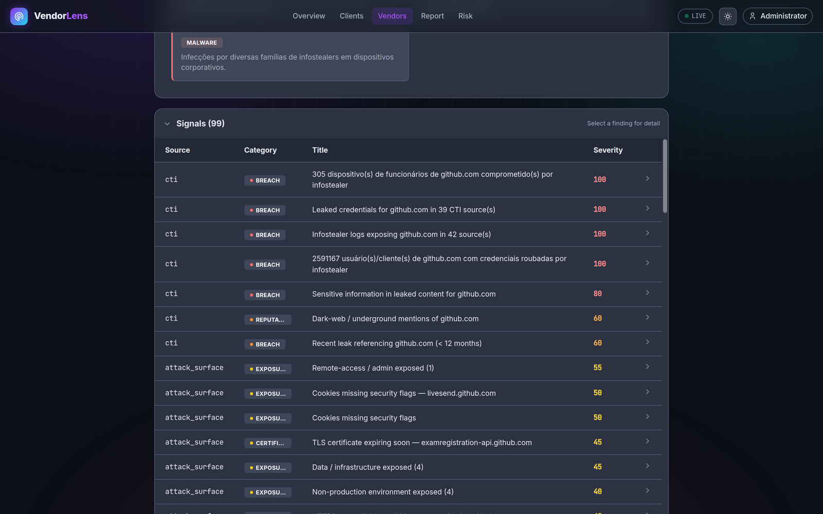Expand the 305 dispositivo(s) finding chevron
This screenshot has width=823, height=514.
(648, 178)
